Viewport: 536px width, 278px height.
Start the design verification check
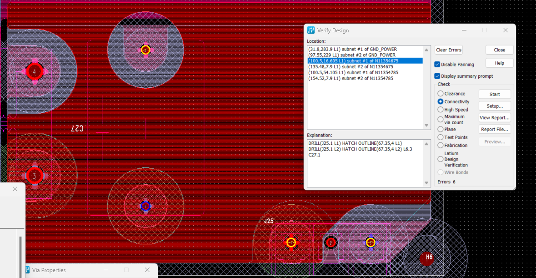[495, 94]
